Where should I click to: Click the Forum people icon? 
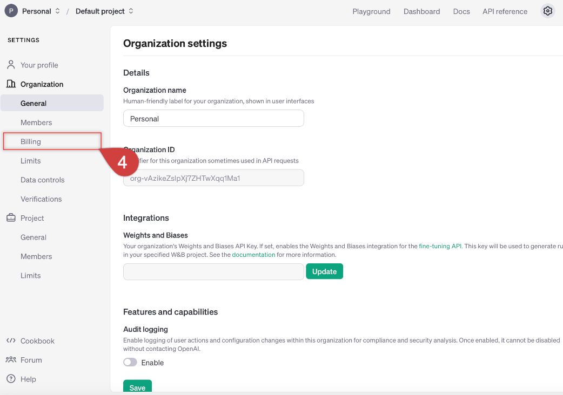(11, 359)
